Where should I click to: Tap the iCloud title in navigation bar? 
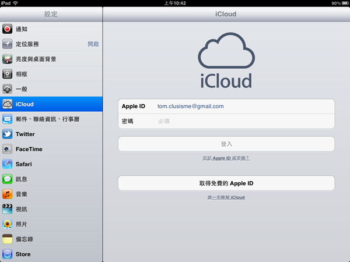click(226, 14)
